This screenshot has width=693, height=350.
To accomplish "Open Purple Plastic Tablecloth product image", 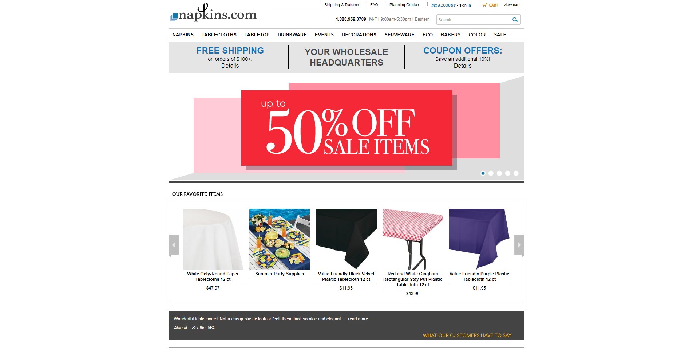I will coord(479,239).
